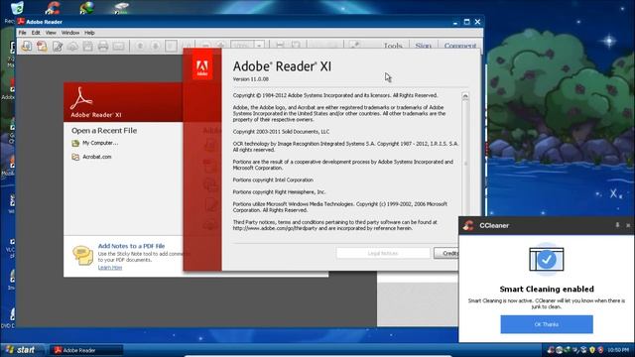Click the clock showing 10:50 PM
This screenshot has height=357, width=635.
618,350
